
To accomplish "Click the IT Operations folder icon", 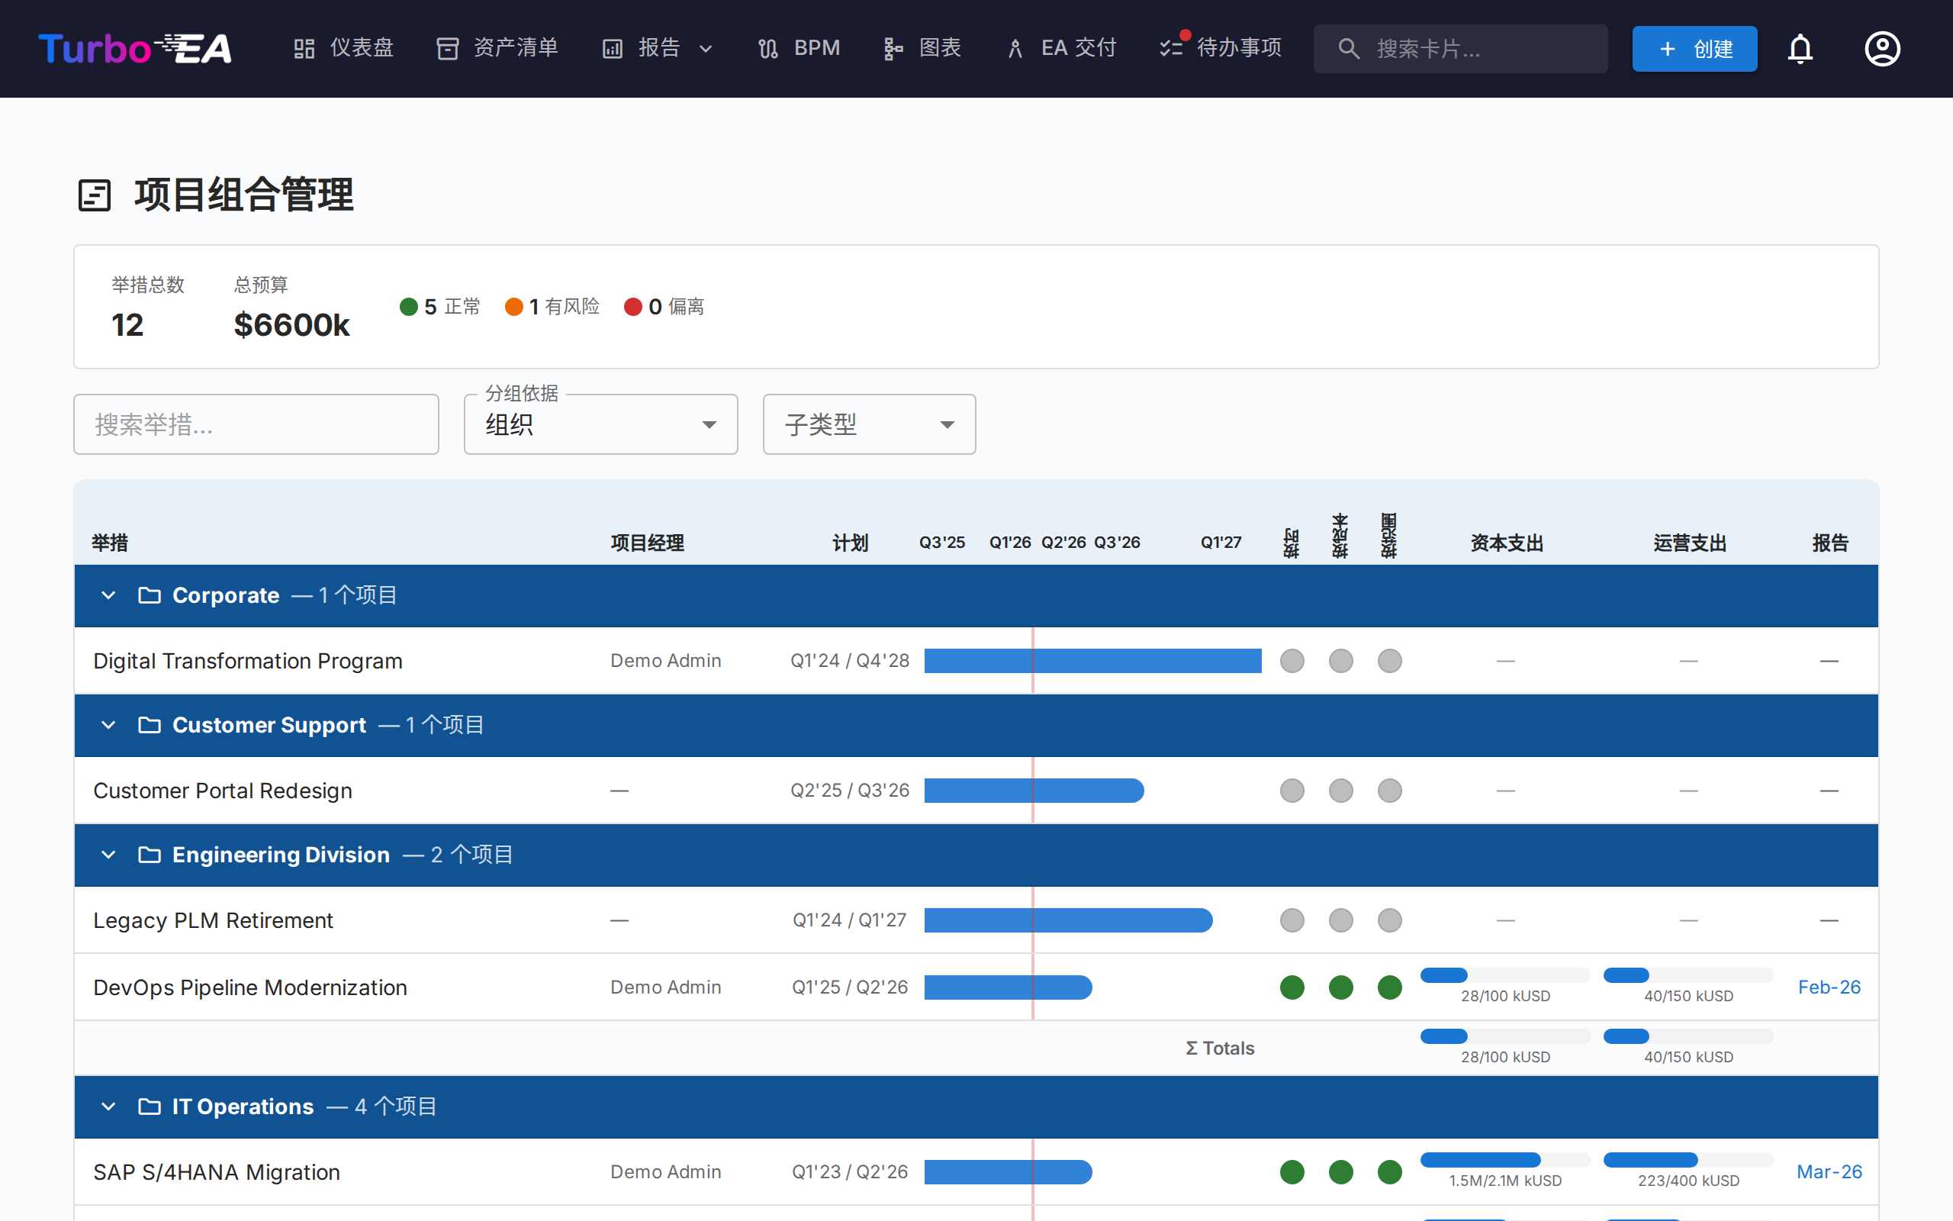I will click(150, 1107).
